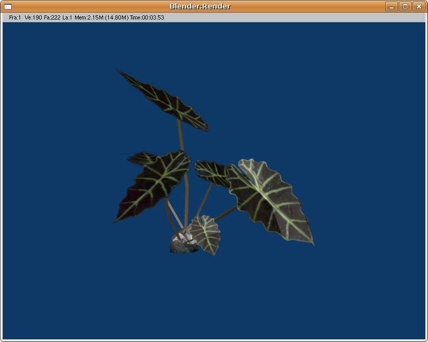Click the 'Mem:2.15M (14.80M)' memory text
This screenshot has height=342, width=428.
(x=101, y=17)
